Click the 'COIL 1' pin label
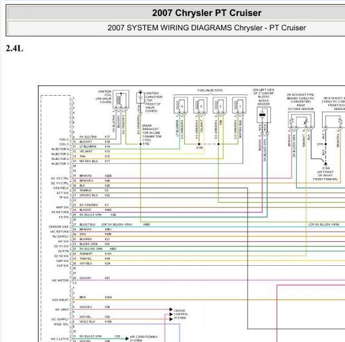345x342 pixels. pos(64,144)
